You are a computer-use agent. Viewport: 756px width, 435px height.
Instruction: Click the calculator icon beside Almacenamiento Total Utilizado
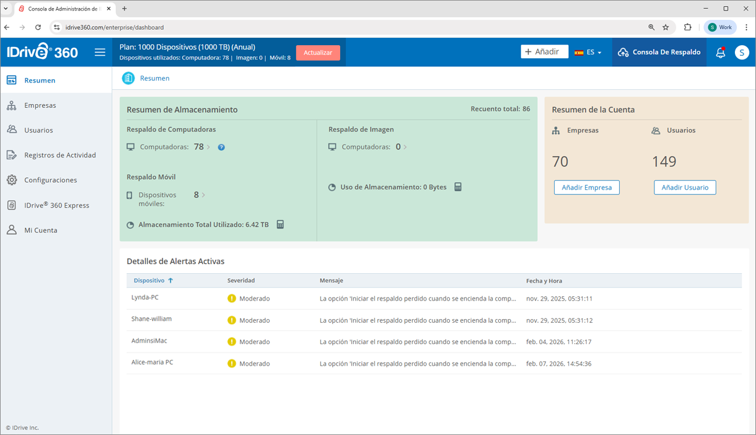click(280, 224)
